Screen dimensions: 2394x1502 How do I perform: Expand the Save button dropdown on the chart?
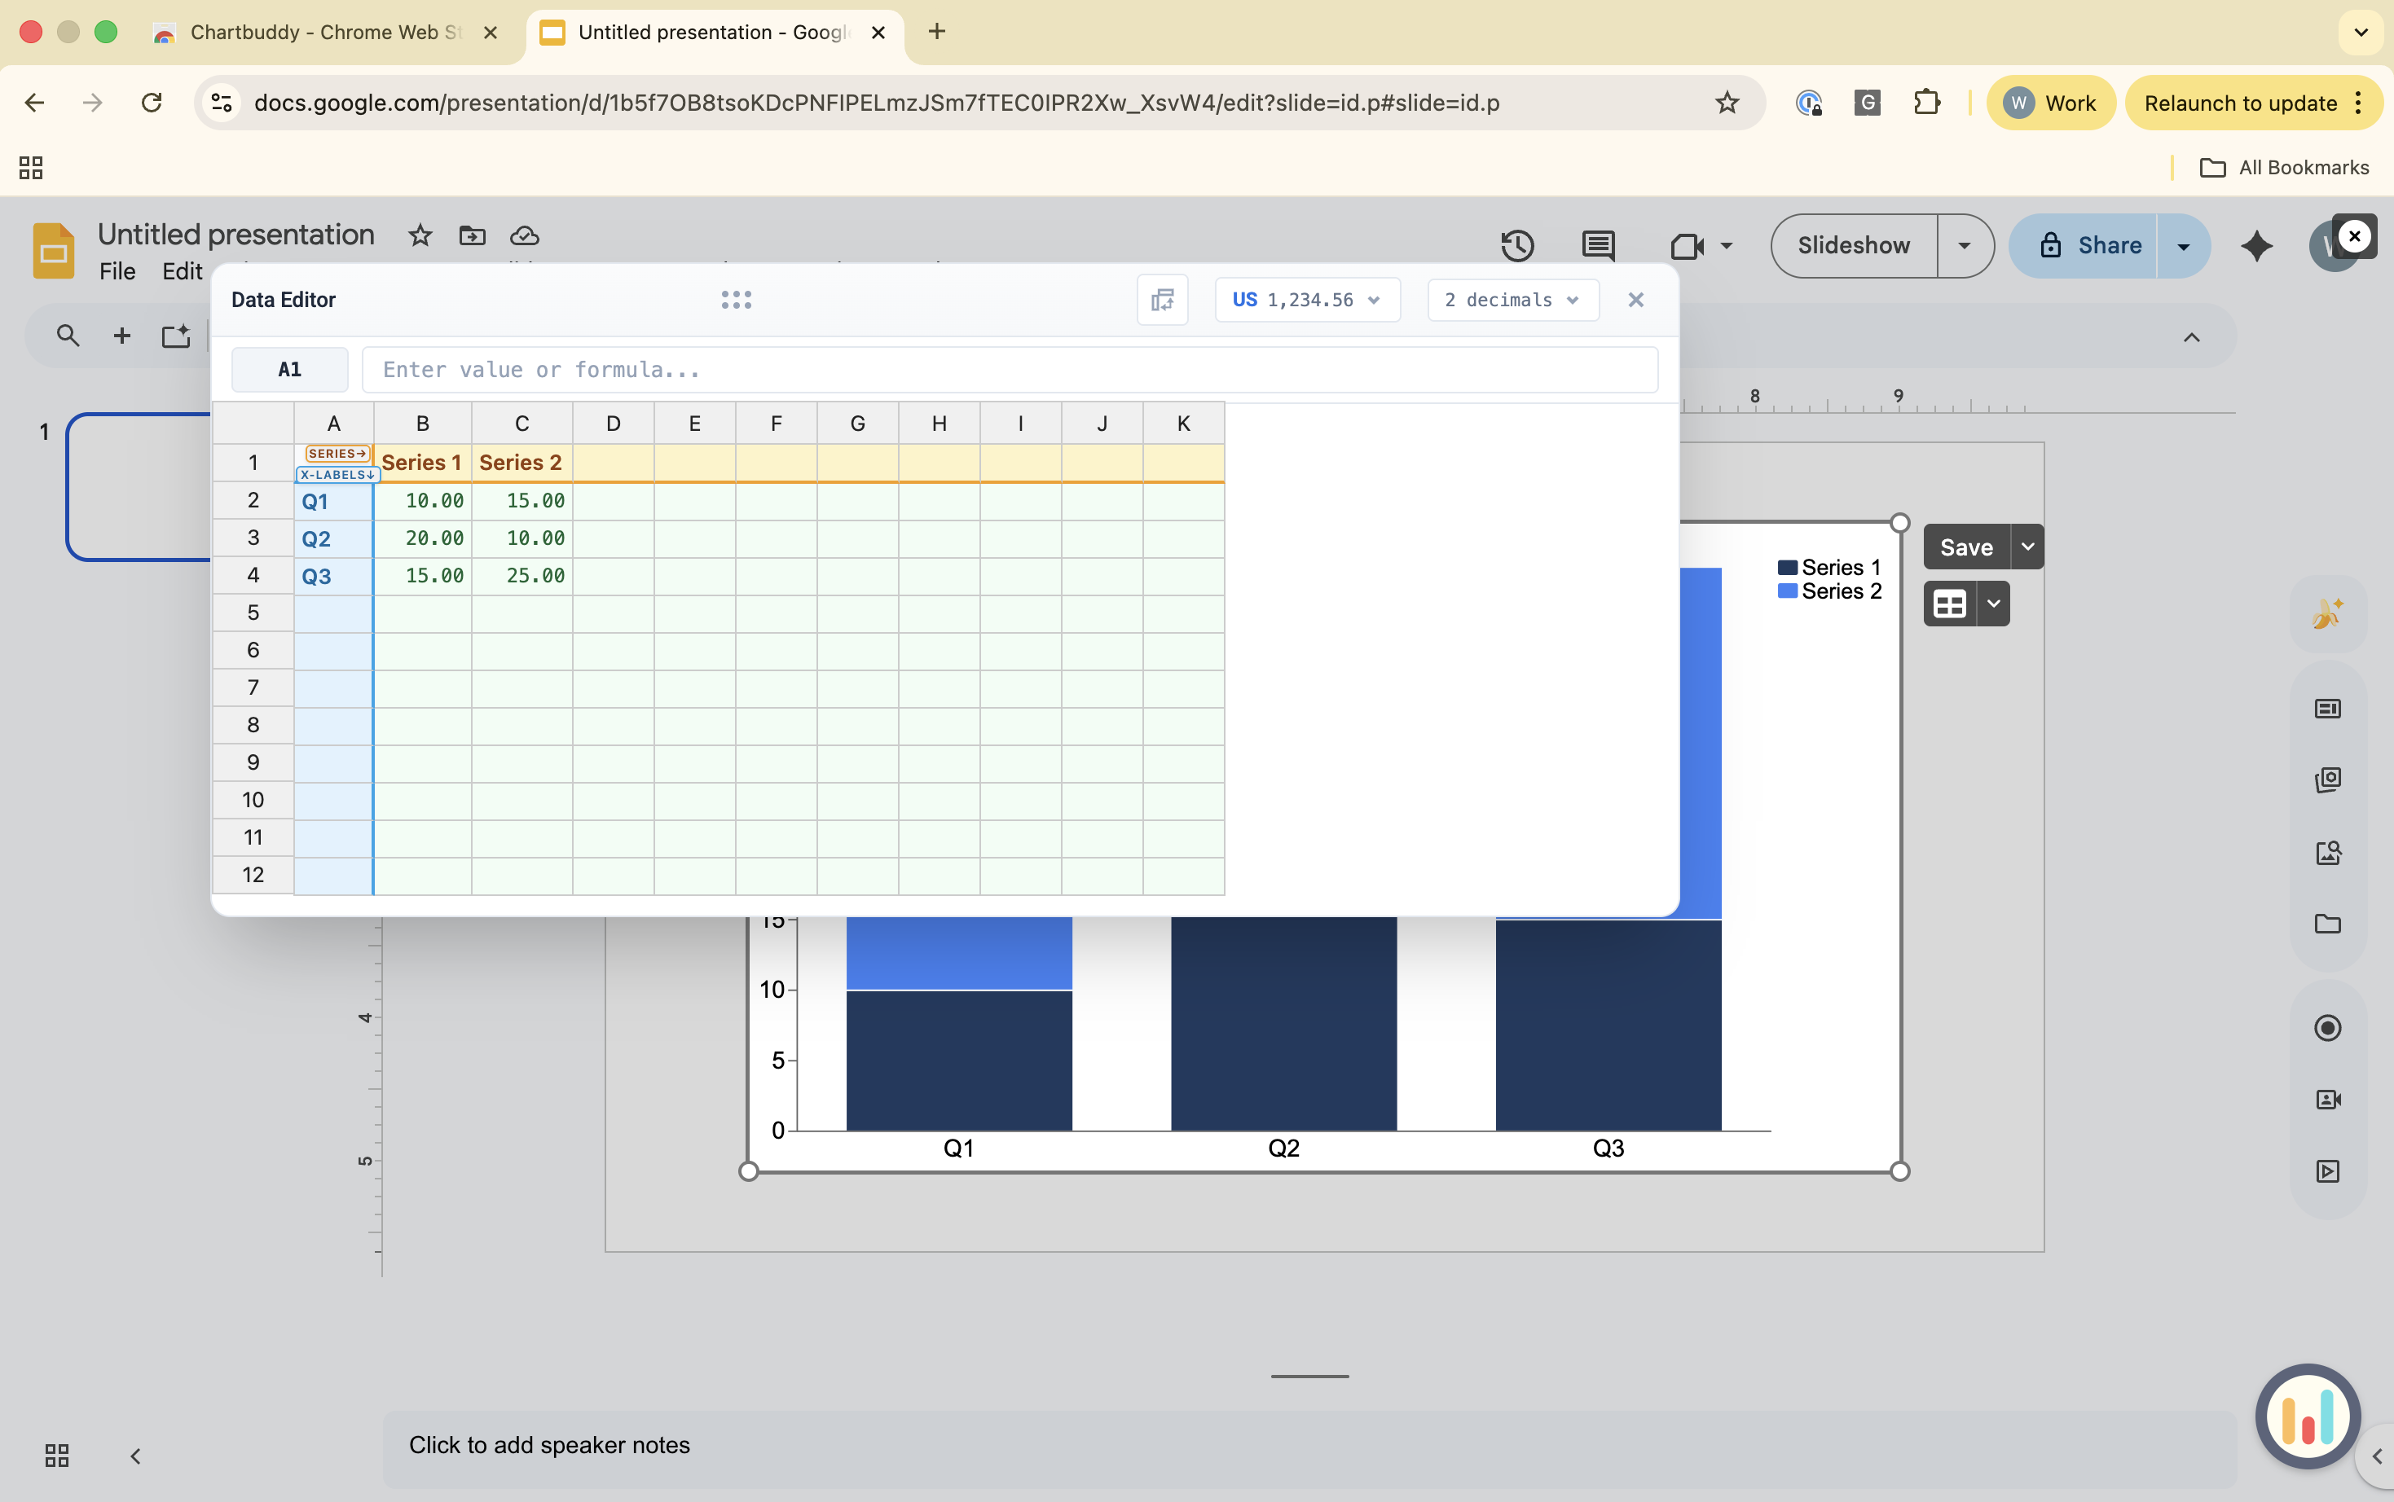(2028, 546)
